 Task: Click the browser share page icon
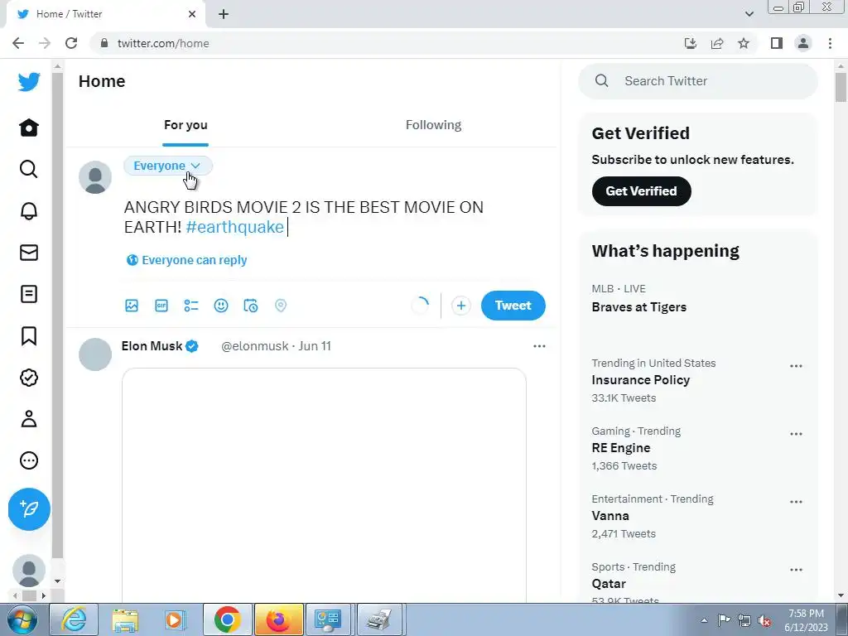point(717,43)
